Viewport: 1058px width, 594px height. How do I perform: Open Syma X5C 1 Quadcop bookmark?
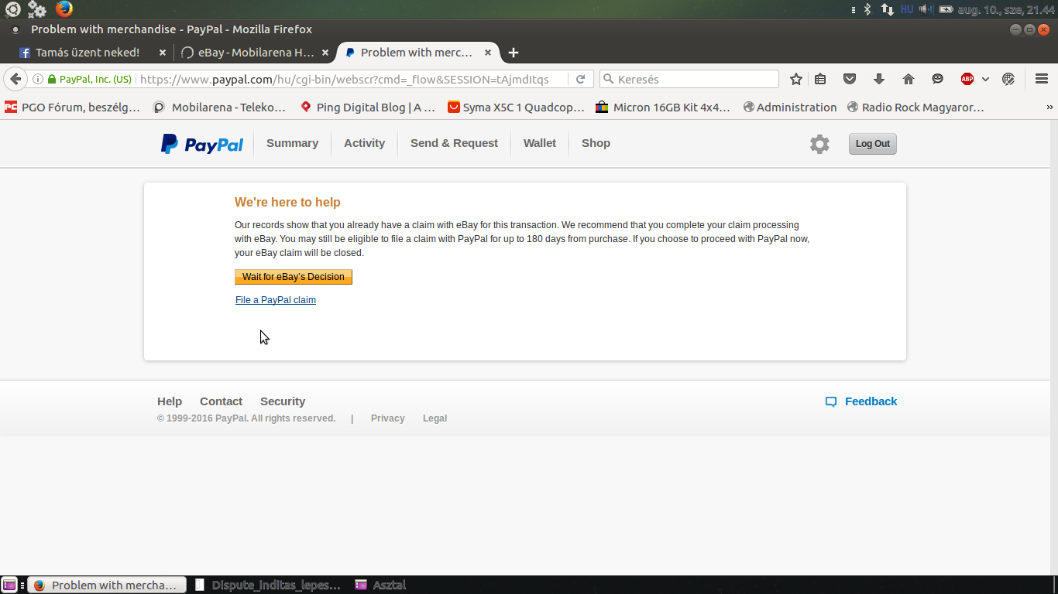516,108
